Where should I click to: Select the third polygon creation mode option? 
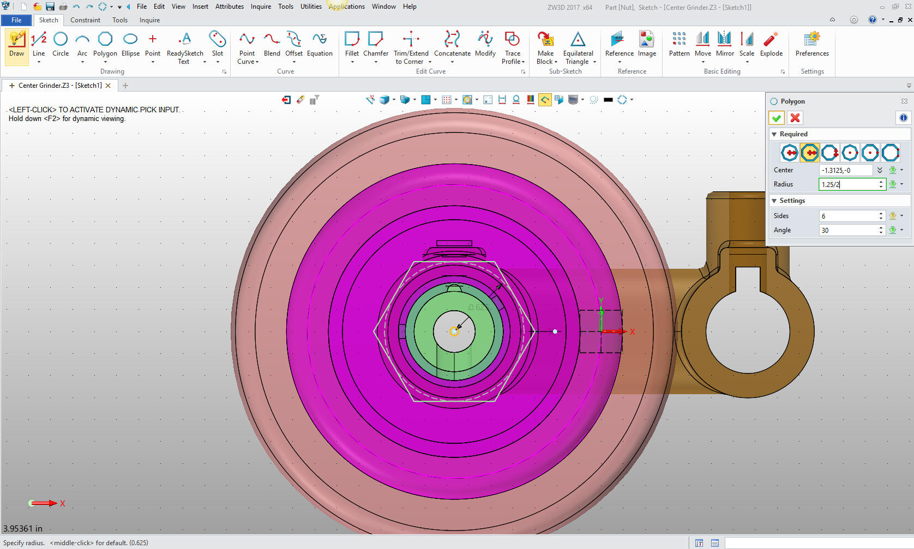[830, 153]
